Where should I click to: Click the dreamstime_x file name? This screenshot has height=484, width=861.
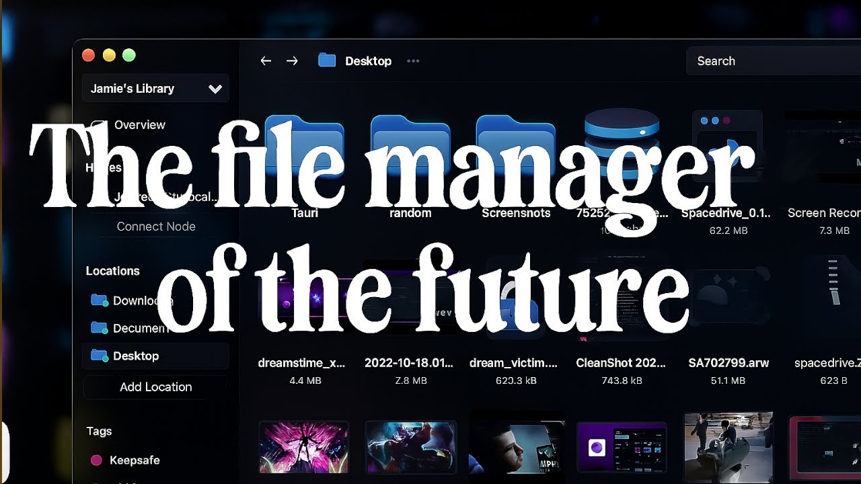point(301,363)
